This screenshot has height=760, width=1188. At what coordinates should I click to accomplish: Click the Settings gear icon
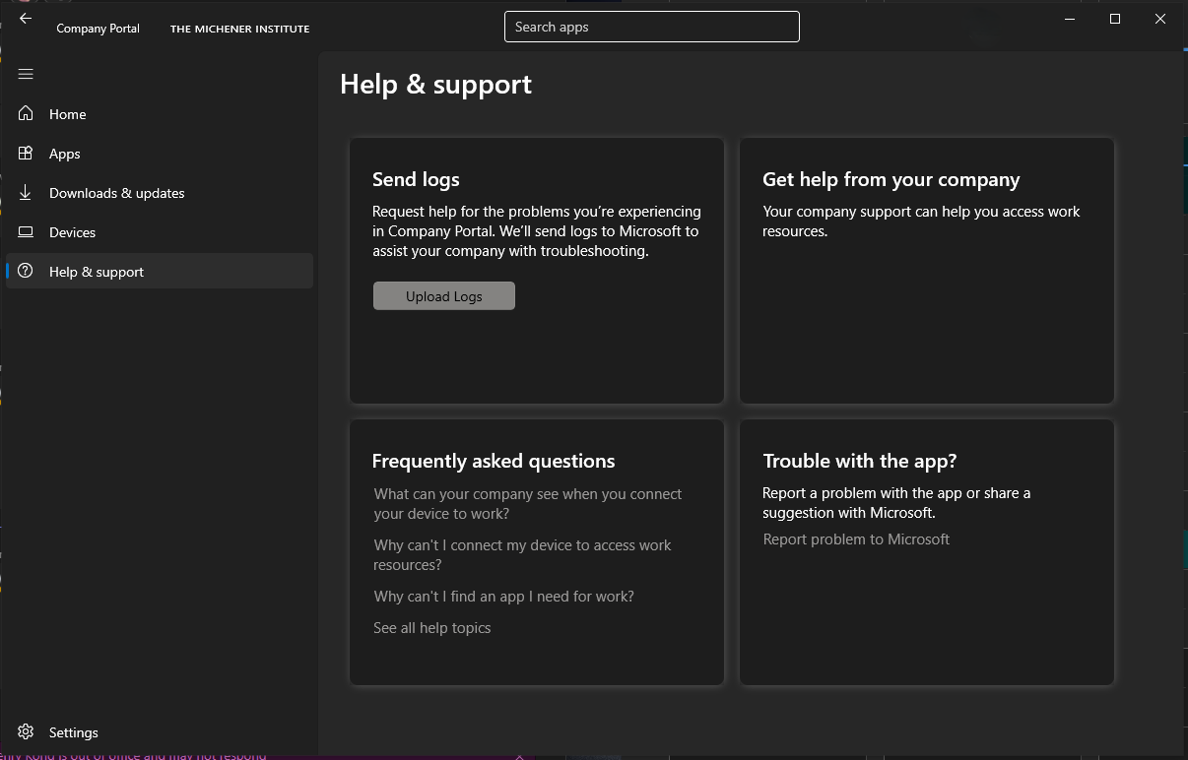coord(26,732)
